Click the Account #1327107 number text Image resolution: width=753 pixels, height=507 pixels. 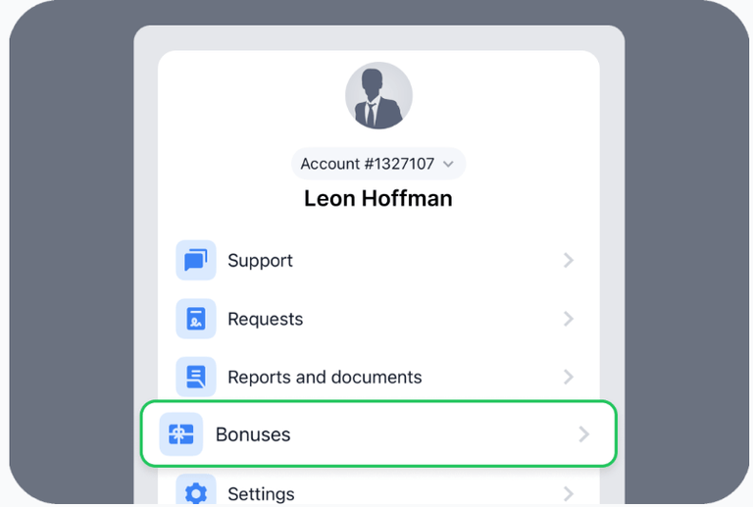(367, 164)
